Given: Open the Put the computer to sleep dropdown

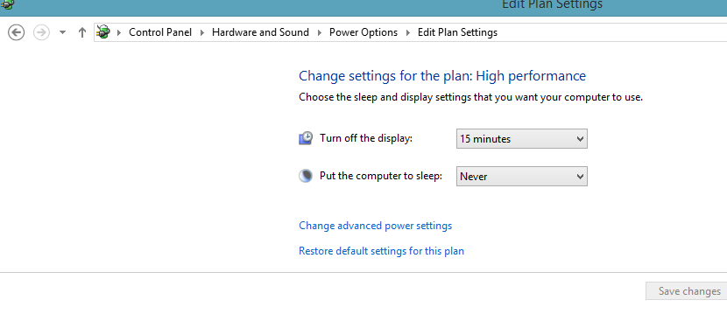Looking at the screenshot, I should 522,177.
